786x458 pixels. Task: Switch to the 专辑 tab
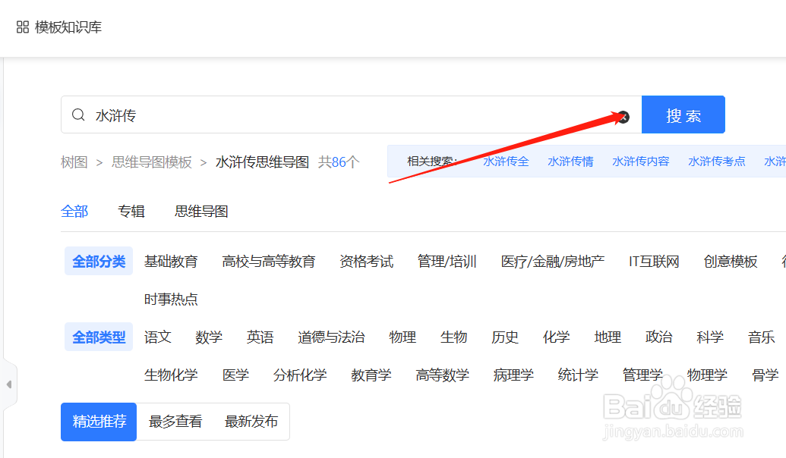(x=131, y=211)
